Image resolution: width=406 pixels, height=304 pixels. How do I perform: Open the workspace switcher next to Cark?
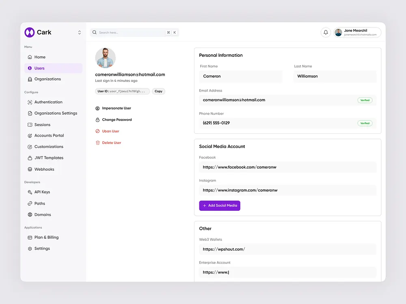[80, 32]
